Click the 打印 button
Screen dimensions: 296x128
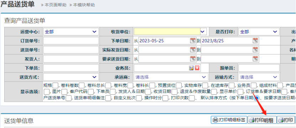coord(286,120)
